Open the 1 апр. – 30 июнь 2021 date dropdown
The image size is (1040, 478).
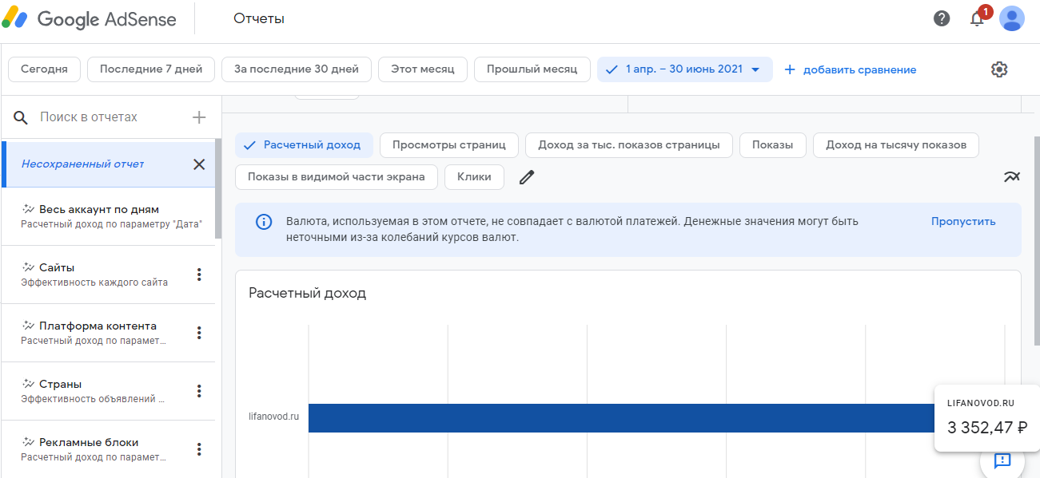point(685,69)
